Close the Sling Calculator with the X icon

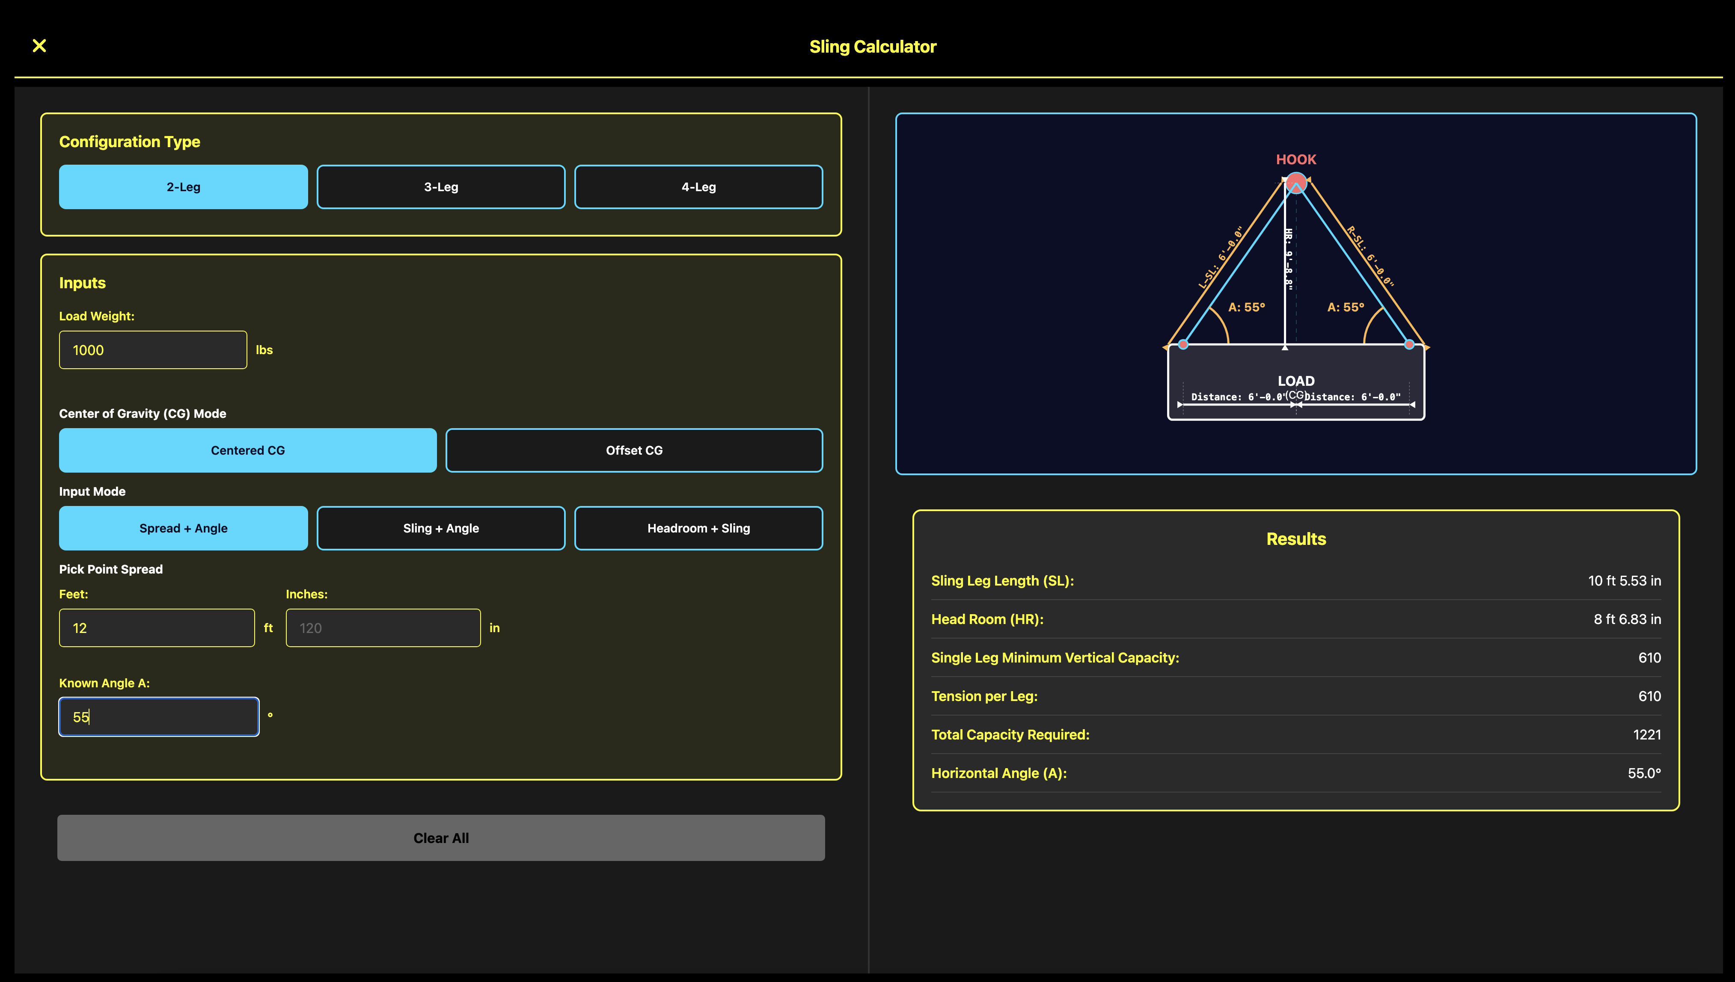39,46
